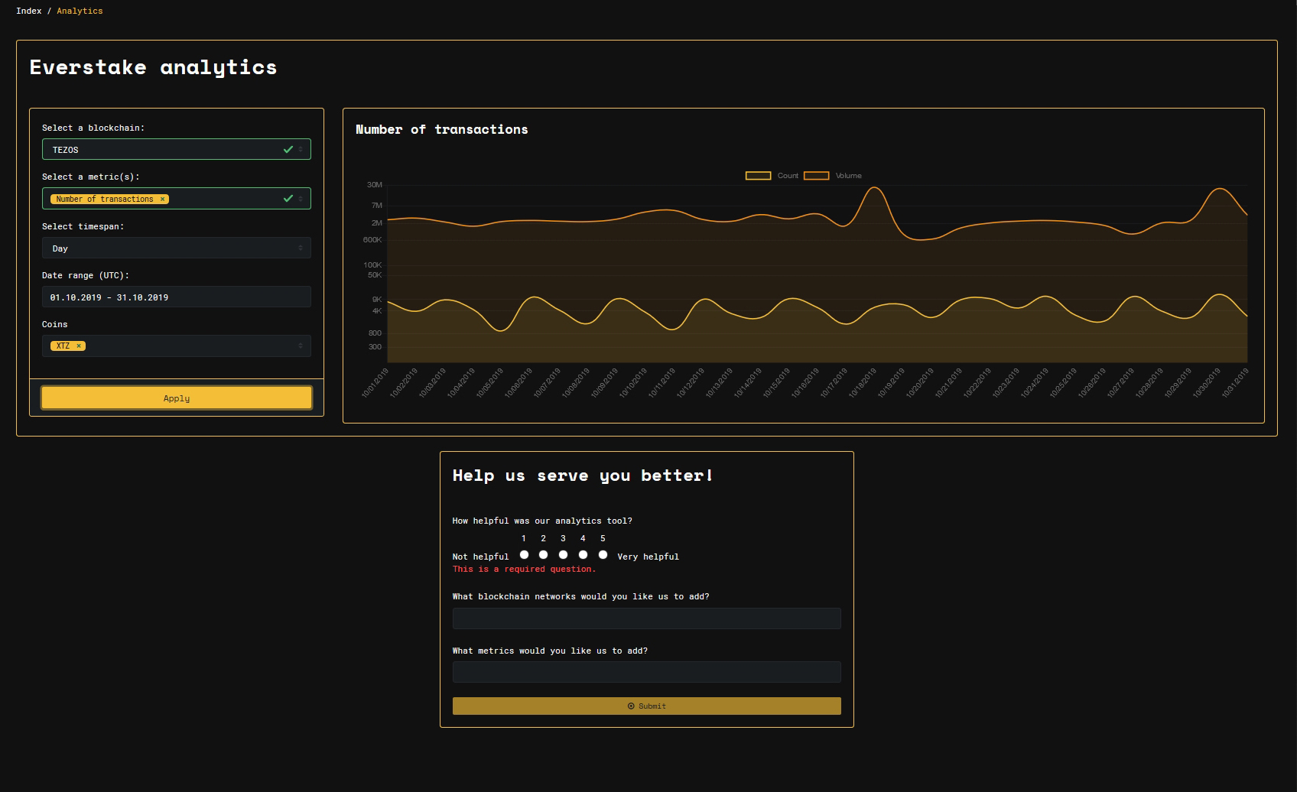This screenshot has height=792, width=1297.
Task: Remove the Number of transactions metric tag
Action: (x=162, y=200)
